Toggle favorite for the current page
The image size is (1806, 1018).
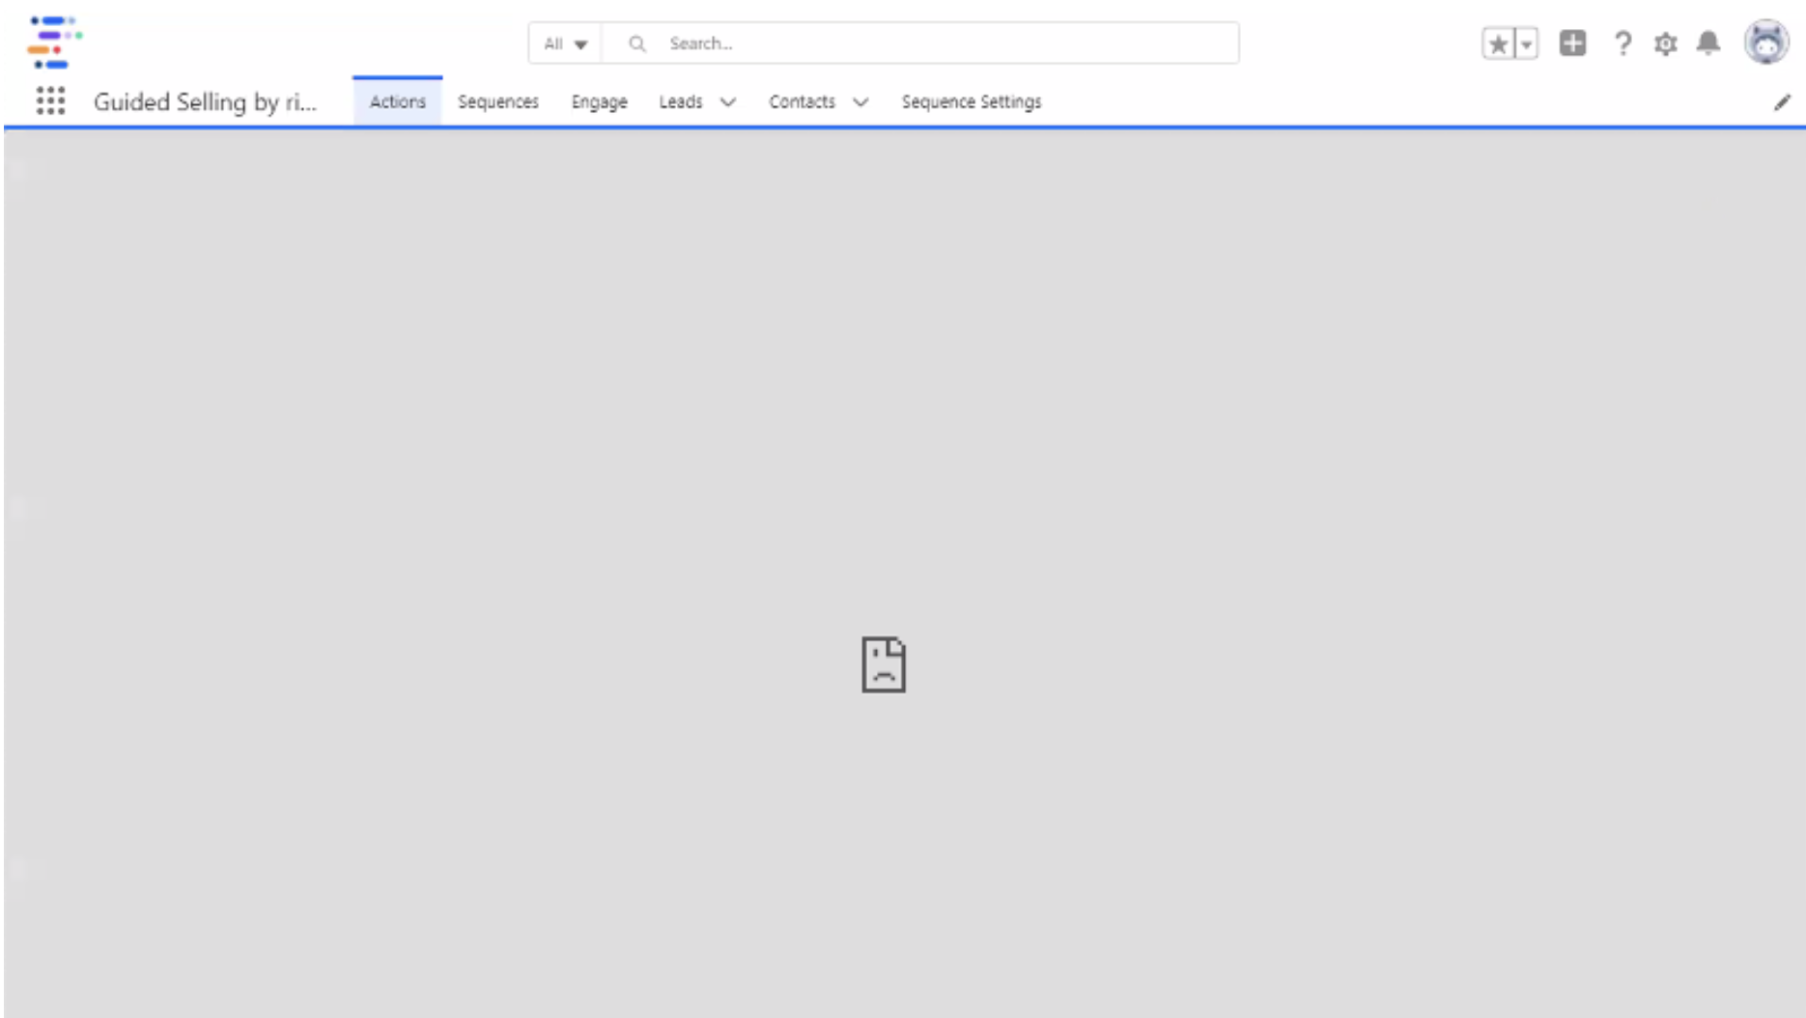click(x=1498, y=43)
